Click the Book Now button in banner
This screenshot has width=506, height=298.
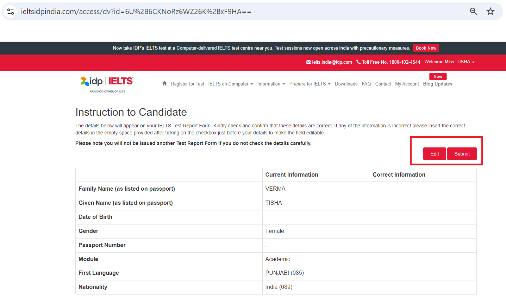click(x=426, y=48)
